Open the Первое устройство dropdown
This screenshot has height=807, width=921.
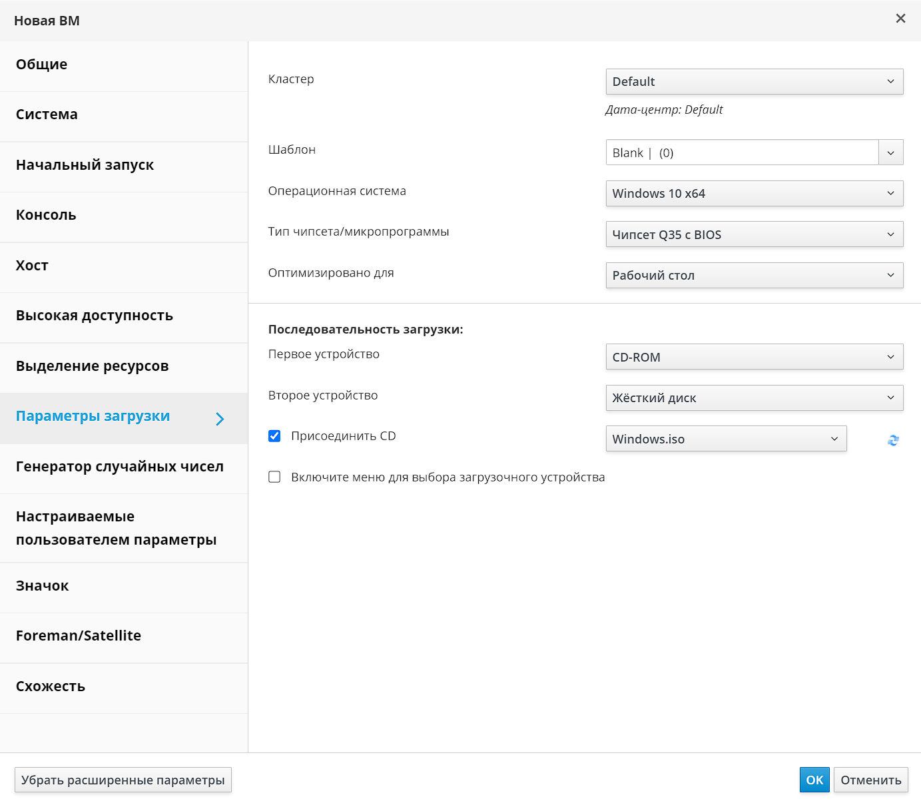tap(754, 357)
